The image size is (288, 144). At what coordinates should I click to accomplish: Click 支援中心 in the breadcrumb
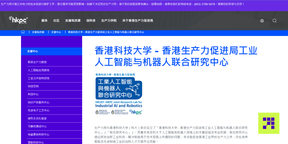[x=56, y=32]
